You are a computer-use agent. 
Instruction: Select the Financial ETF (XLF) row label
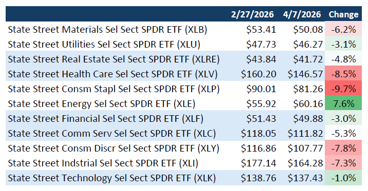tap(105, 119)
